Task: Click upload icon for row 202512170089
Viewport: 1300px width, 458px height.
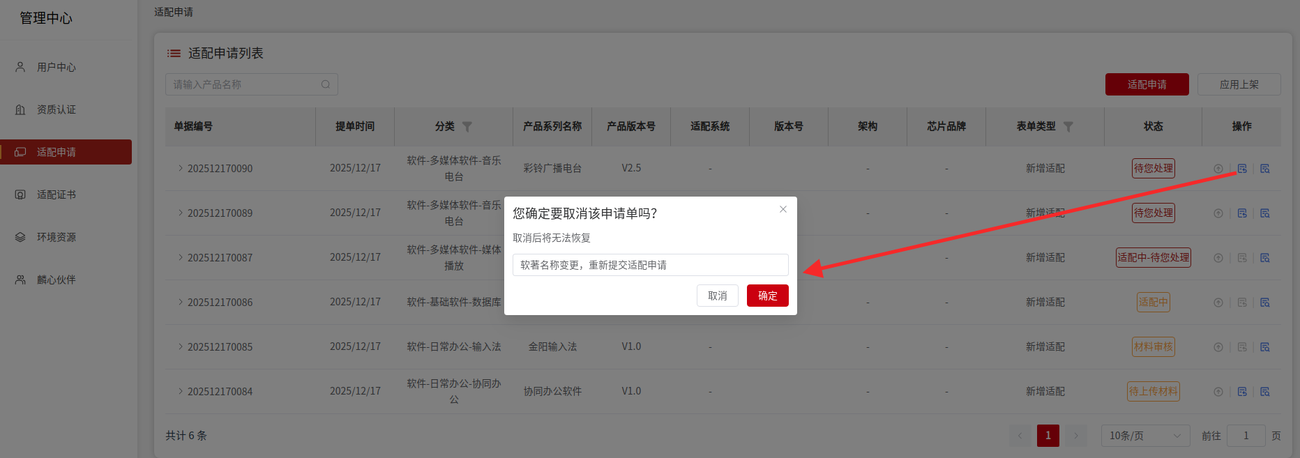Action: point(1218,213)
